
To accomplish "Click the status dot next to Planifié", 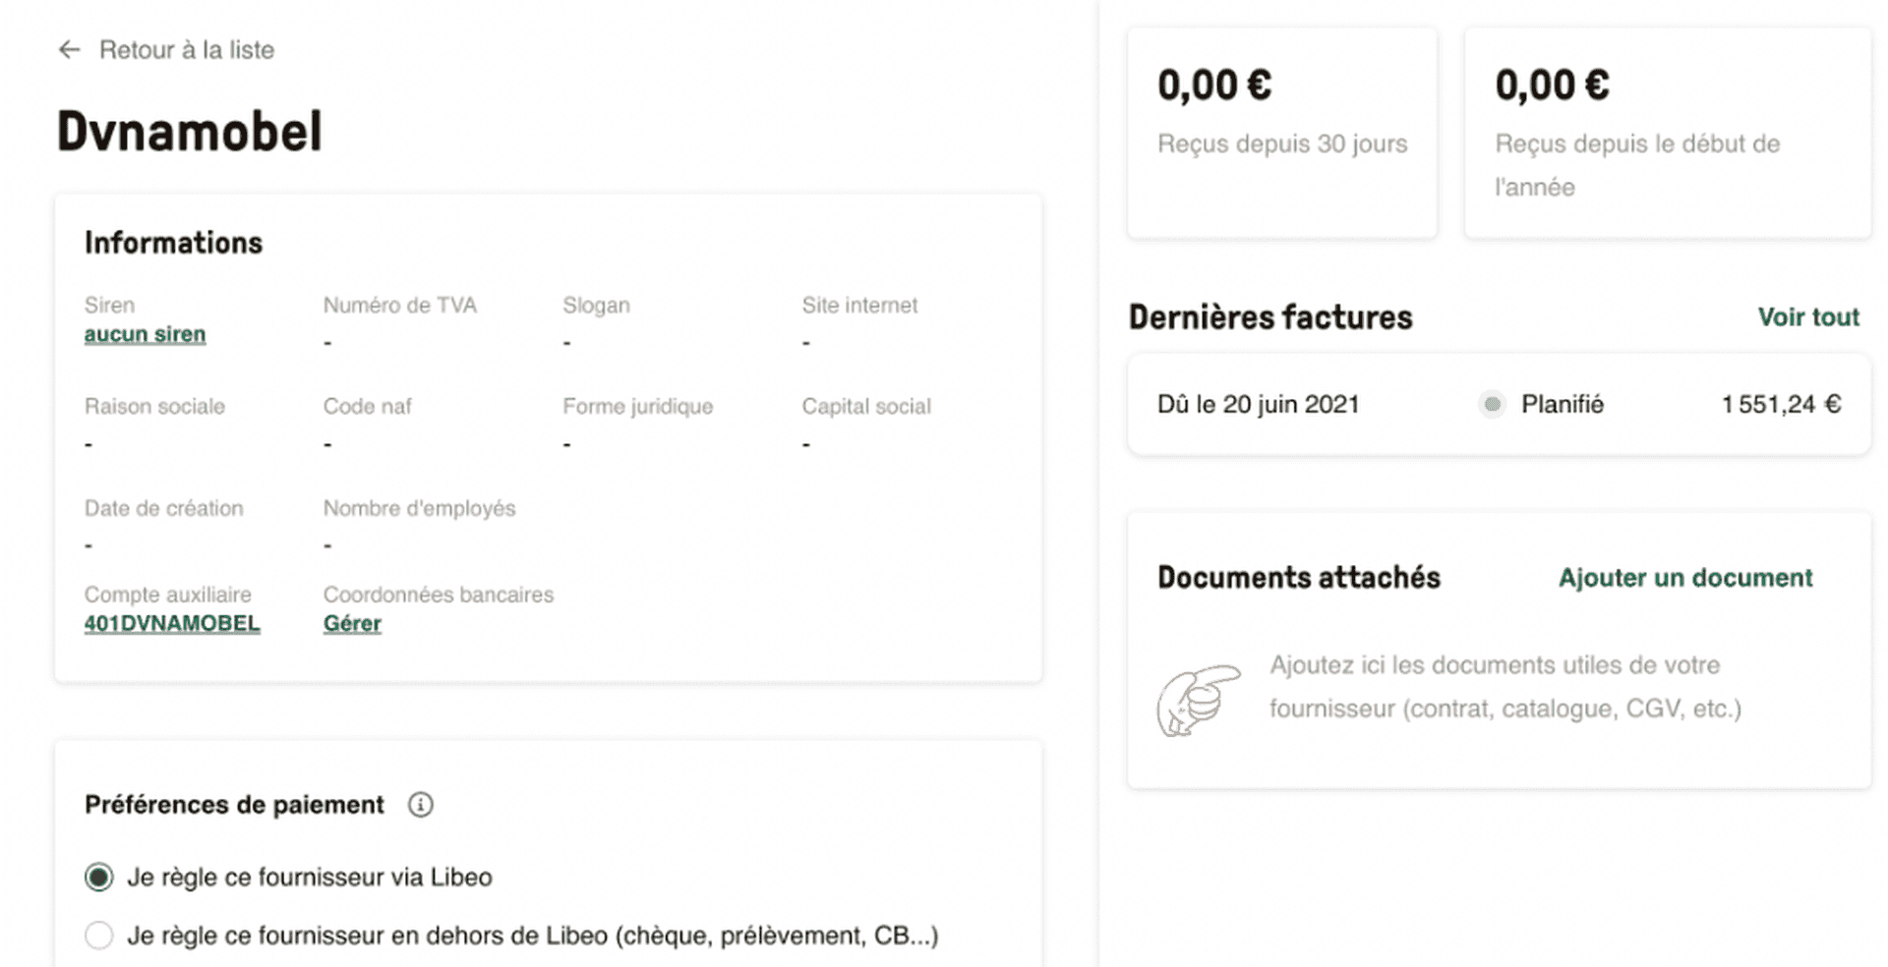I will [1491, 404].
